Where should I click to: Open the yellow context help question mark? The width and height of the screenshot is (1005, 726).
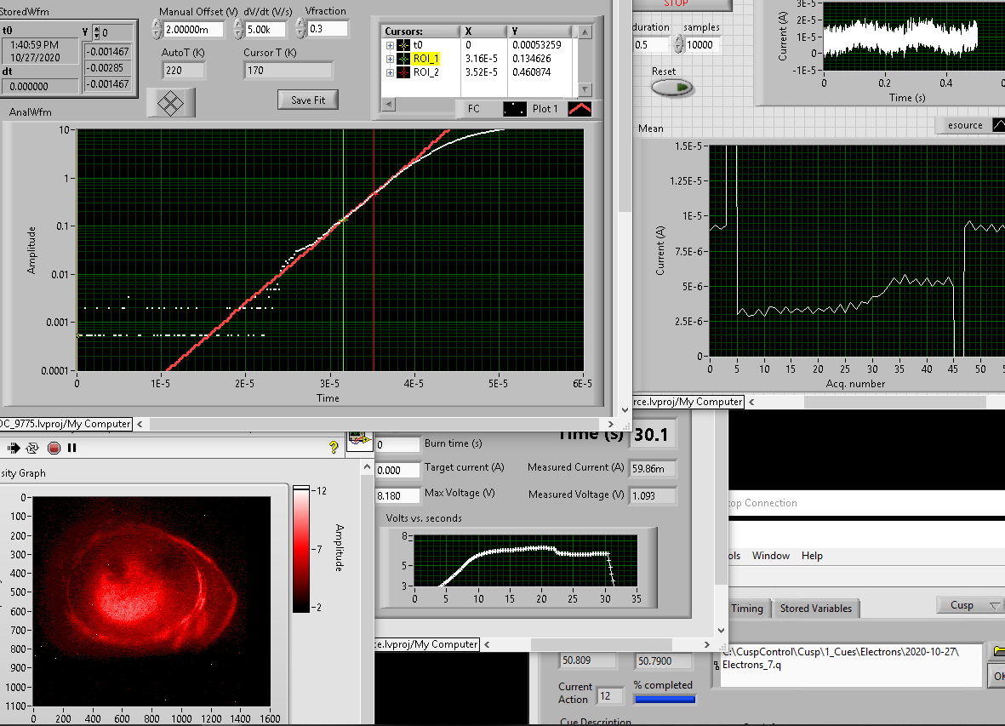point(334,448)
